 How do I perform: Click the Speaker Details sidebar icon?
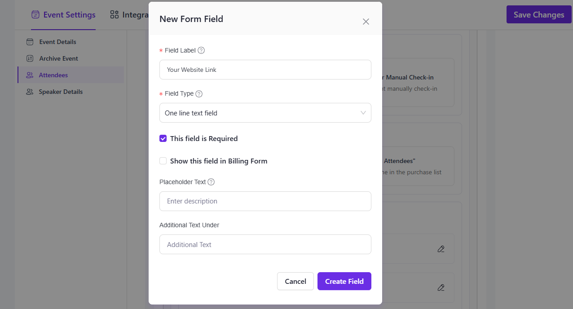(30, 92)
